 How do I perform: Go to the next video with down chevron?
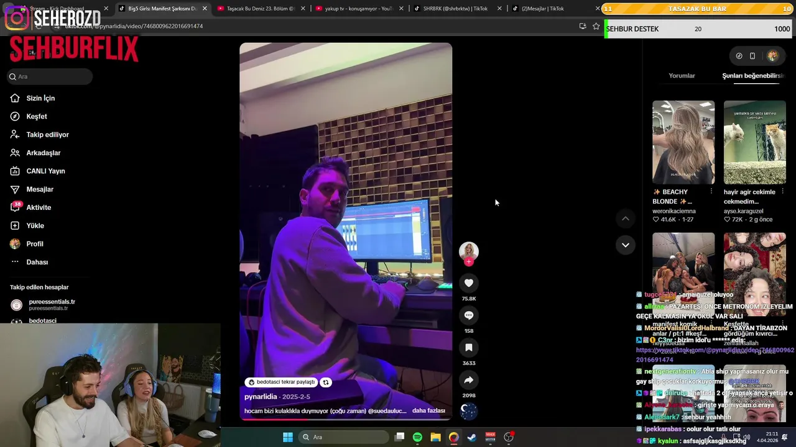tap(626, 245)
